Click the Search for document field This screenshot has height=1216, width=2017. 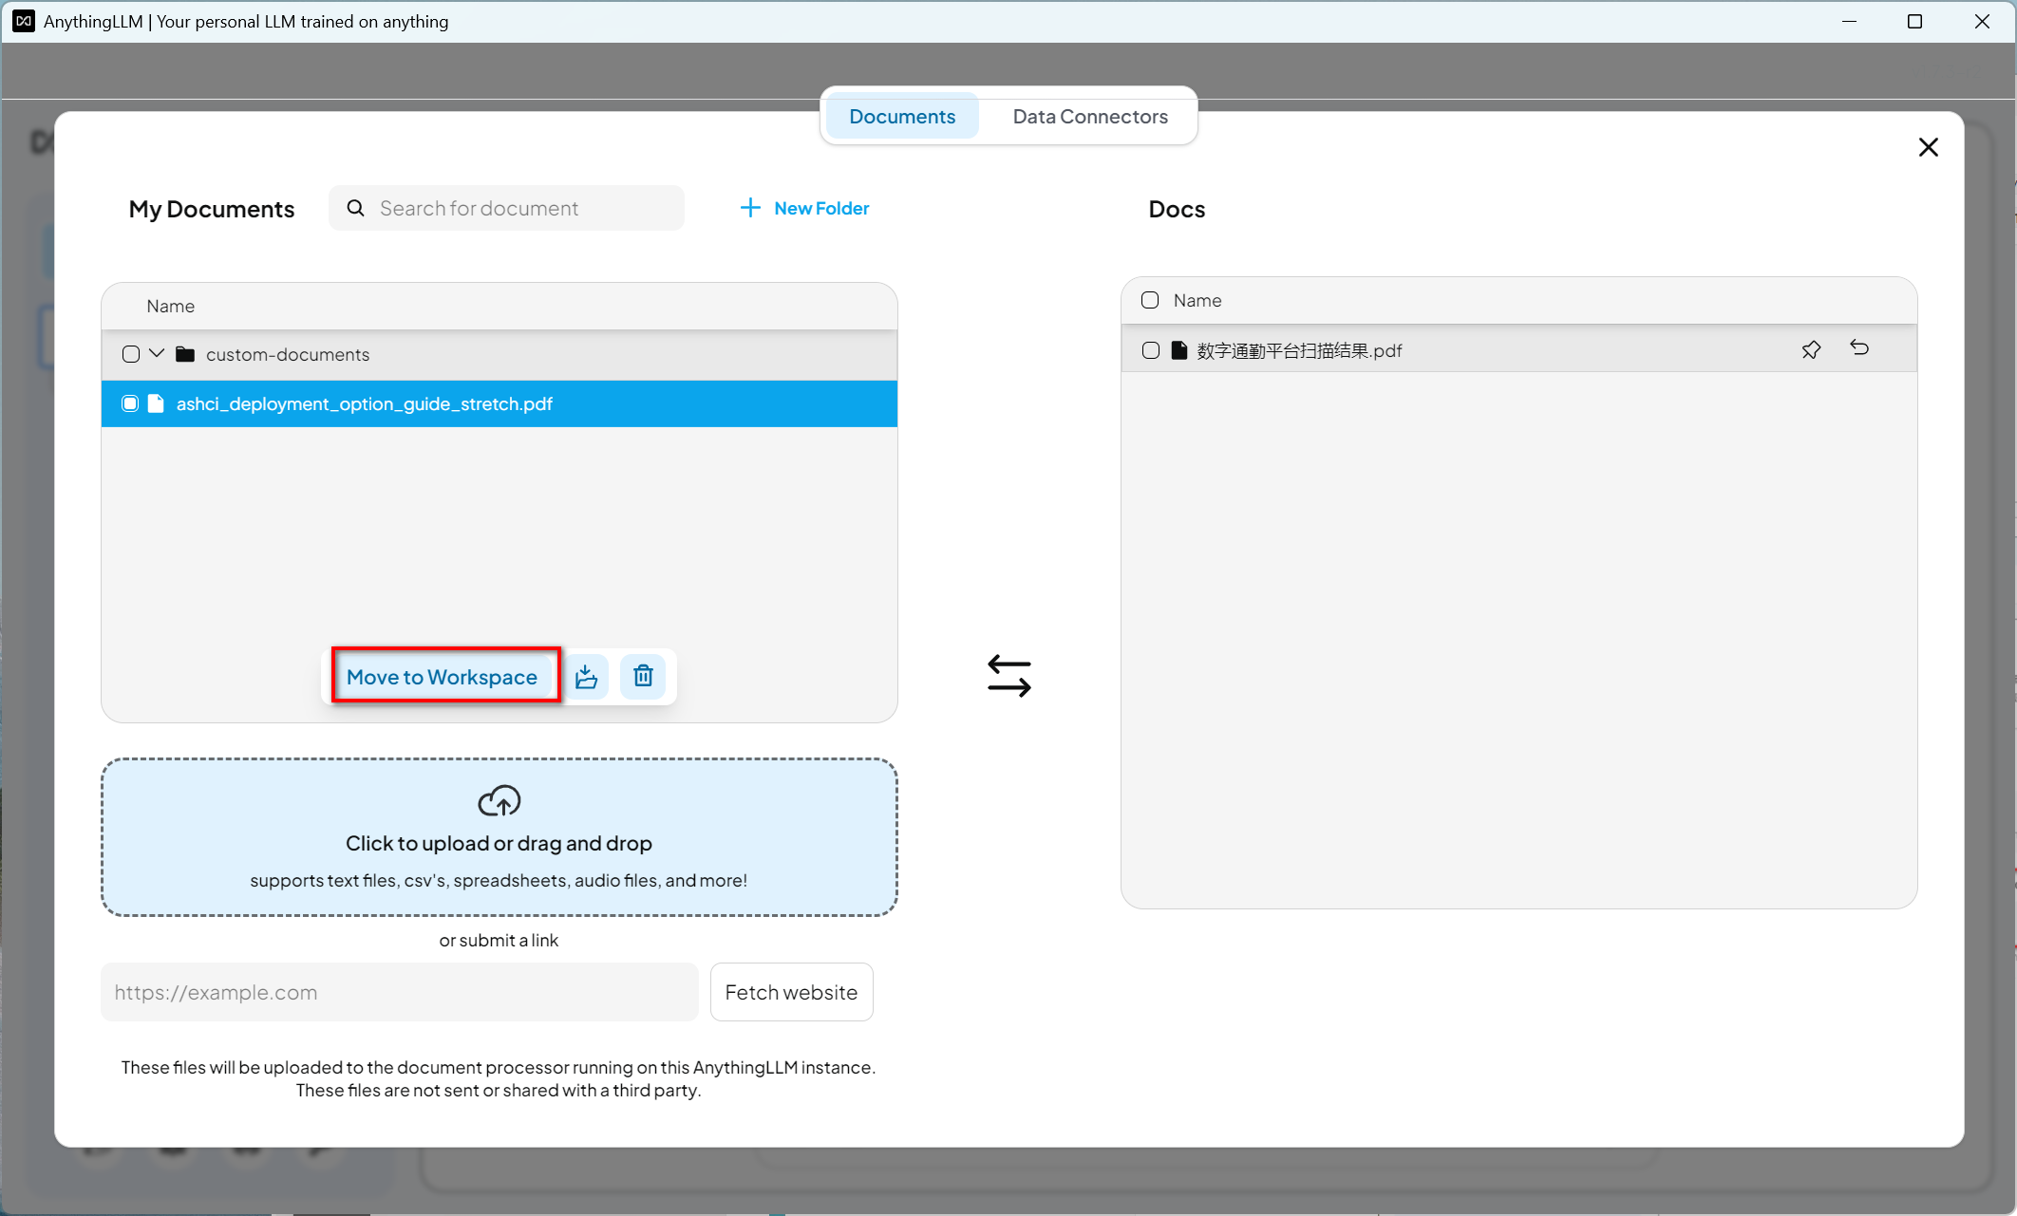(506, 208)
